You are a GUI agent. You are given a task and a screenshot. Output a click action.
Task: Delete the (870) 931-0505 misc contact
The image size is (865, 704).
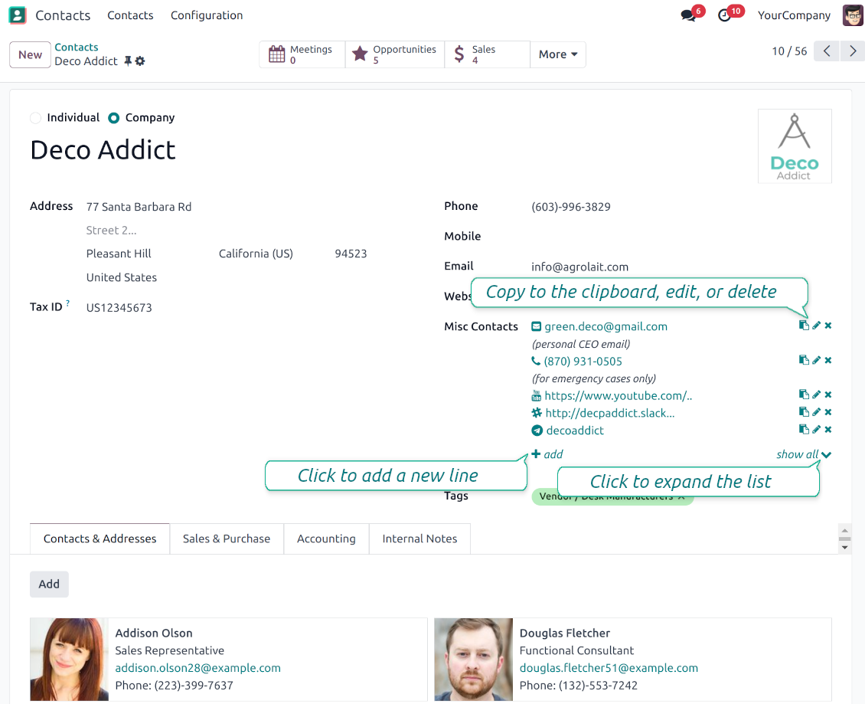point(828,360)
